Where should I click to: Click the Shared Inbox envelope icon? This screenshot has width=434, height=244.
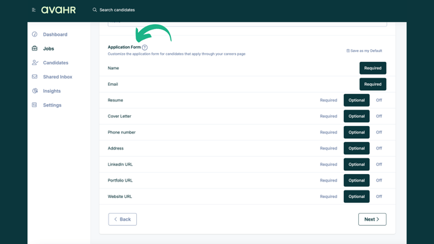tap(35, 77)
